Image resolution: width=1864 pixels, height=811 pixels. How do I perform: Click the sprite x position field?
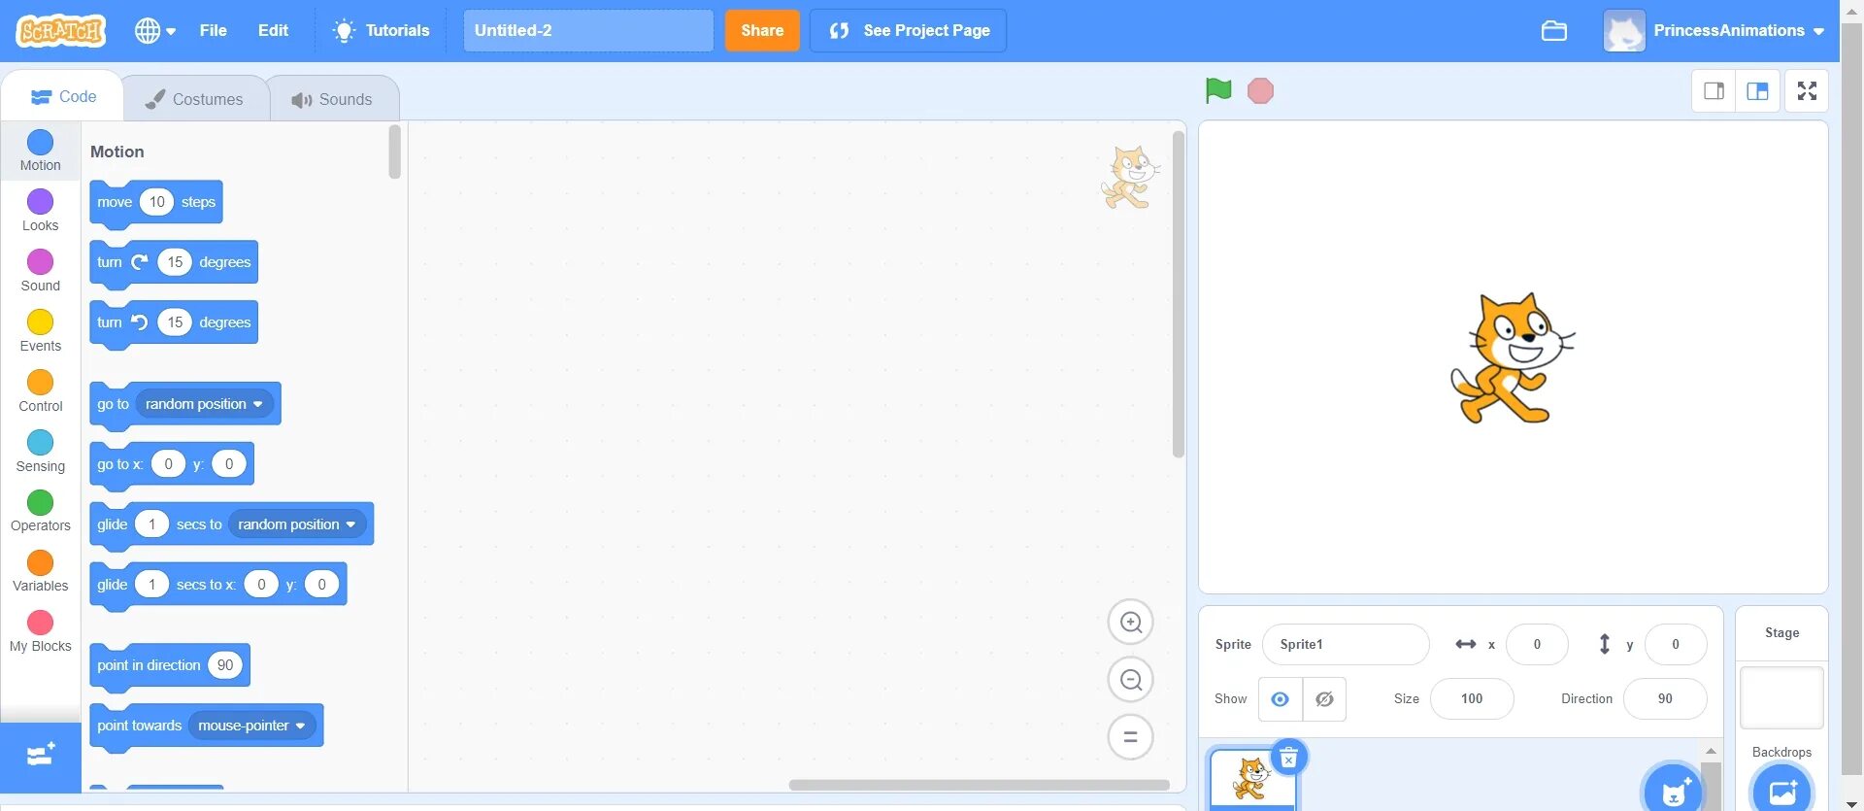click(x=1537, y=645)
